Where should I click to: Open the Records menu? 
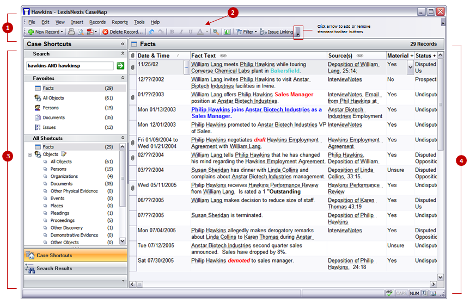point(97,22)
